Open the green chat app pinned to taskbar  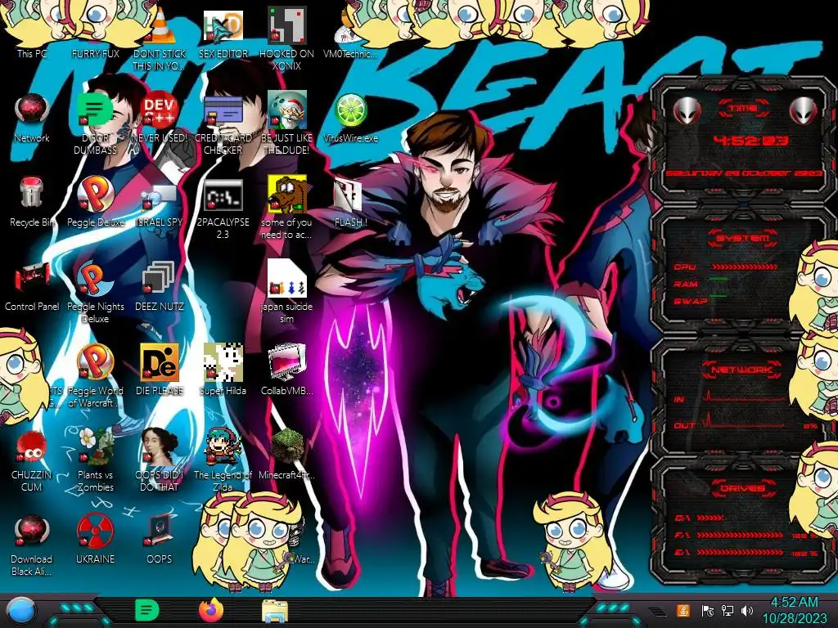pos(147,610)
